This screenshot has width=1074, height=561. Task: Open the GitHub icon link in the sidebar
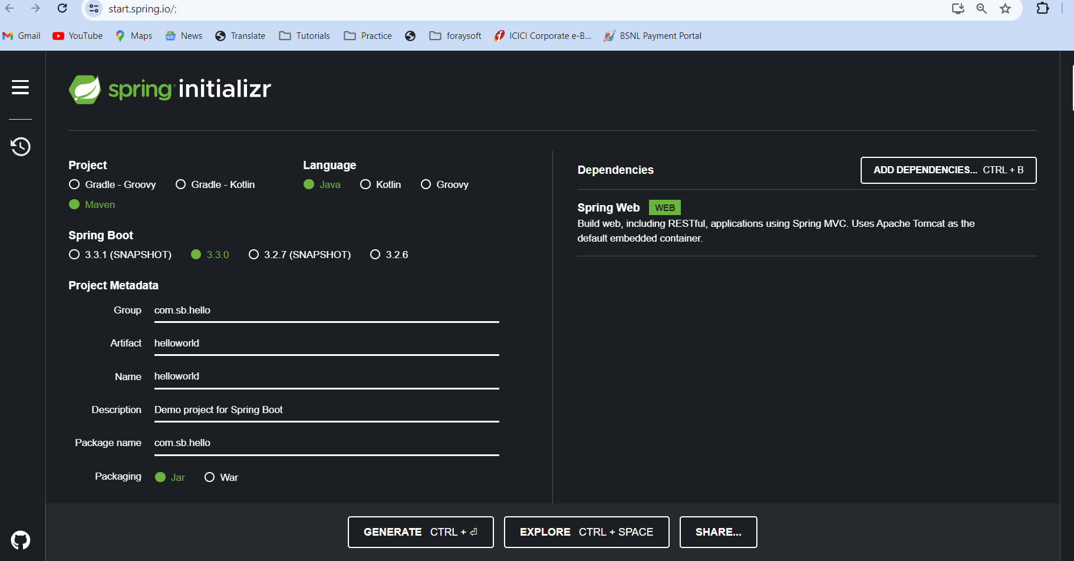coord(21,540)
